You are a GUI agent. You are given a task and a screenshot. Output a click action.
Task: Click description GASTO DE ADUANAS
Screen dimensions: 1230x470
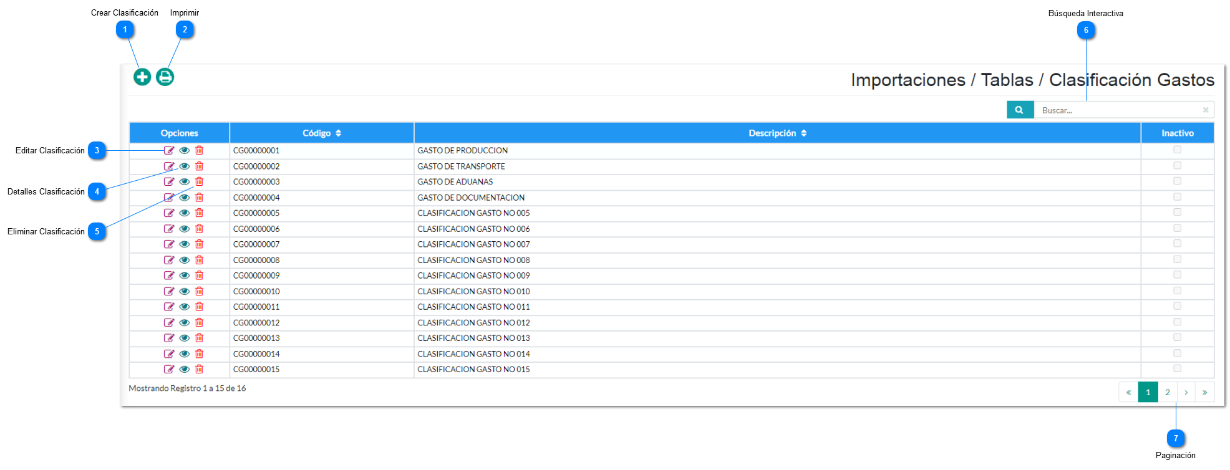455,181
